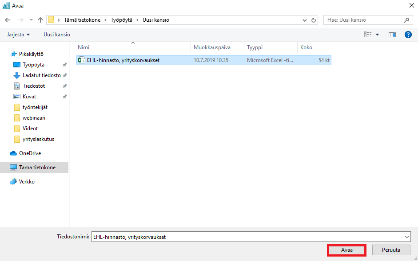Viewport: 418px width, 261px height.
Task: Cancel with the Peruuta button
Action: tap(391, 250)
